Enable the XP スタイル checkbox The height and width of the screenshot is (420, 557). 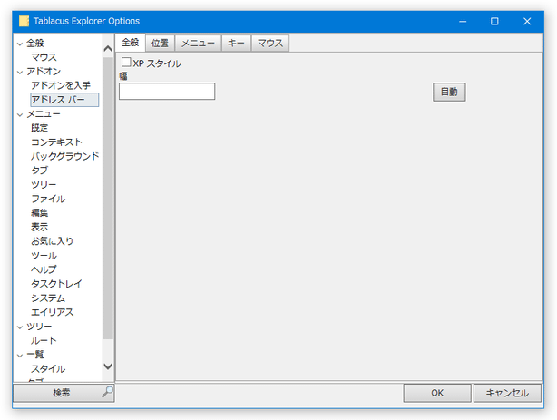(x=126, y=63)
